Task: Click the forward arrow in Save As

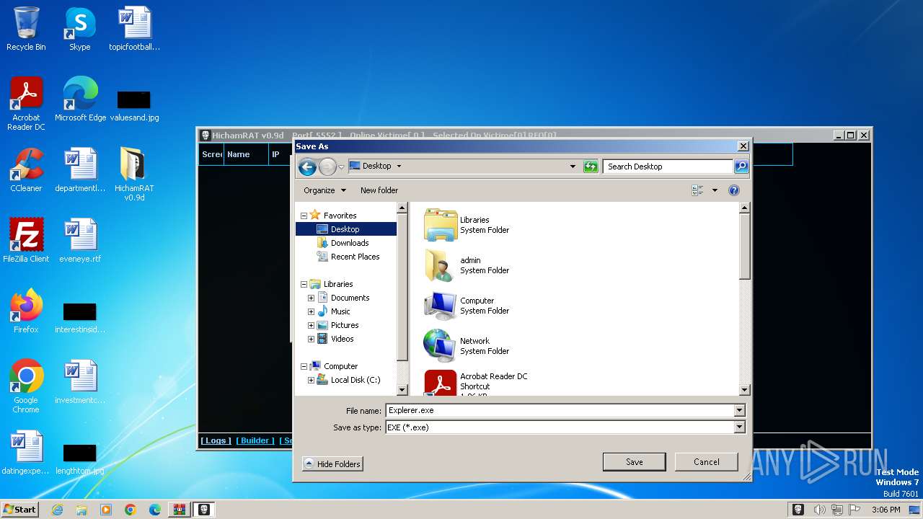Action: pos(327,167)
